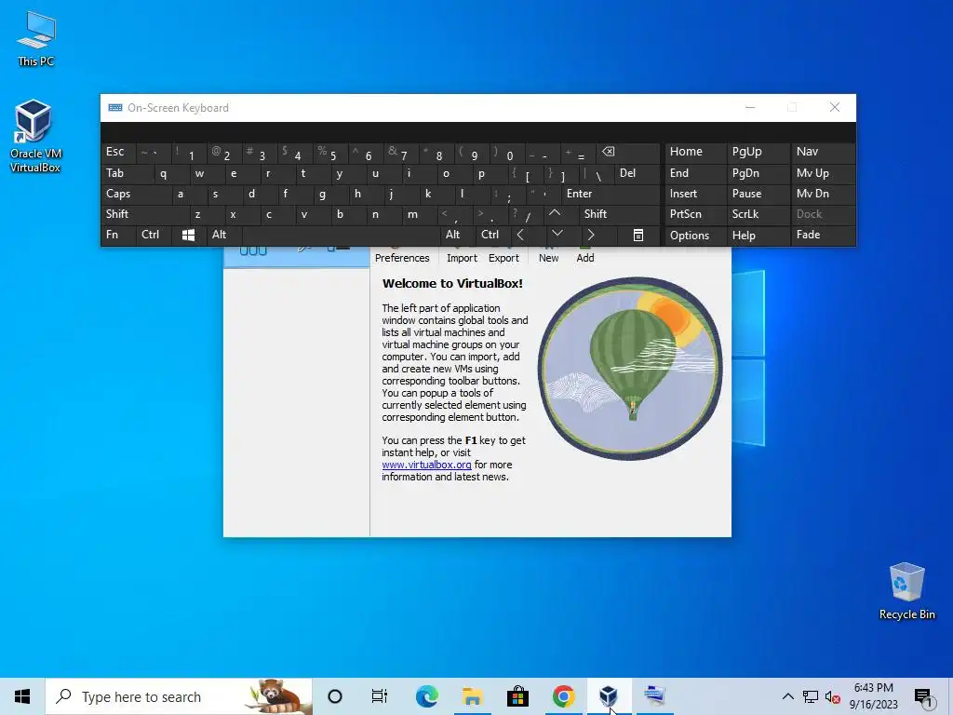
Task: Toggle the left Alt key
Action: tap(223, 235)
